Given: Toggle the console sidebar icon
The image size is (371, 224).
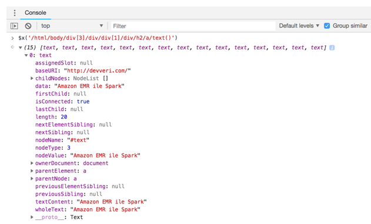Looking at the screenshot, I should (14, 26).
